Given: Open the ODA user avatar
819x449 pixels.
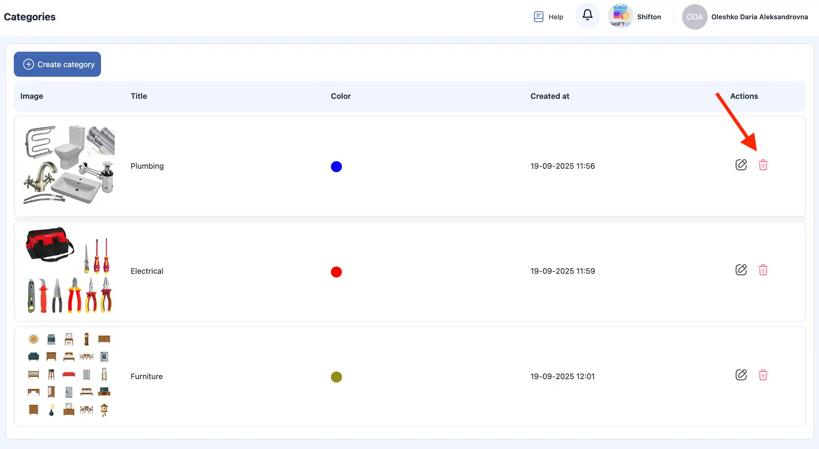Looking at the screenshot, I should click(695, 17).
